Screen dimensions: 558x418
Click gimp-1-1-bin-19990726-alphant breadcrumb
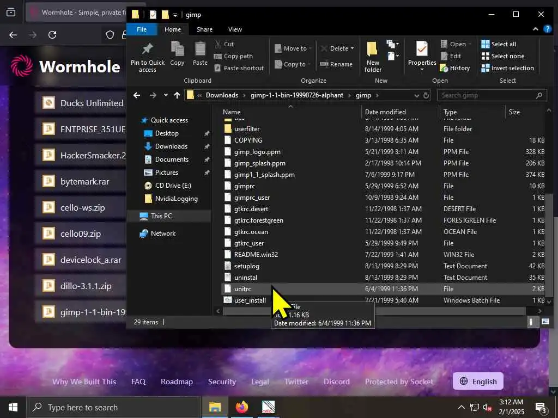[297, 95]
